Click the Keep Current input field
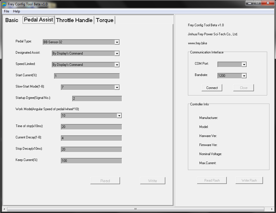Viewport: 276px width, 213px height. pos(91,160)
